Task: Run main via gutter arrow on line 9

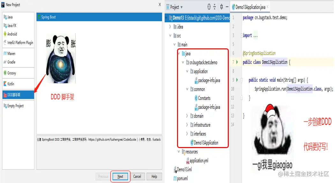Action: coord(237,80)
